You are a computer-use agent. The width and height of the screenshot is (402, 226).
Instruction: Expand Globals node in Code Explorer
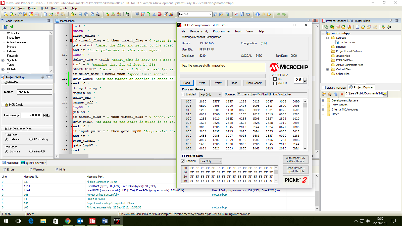pyautogui.click(x=3, y=69)
